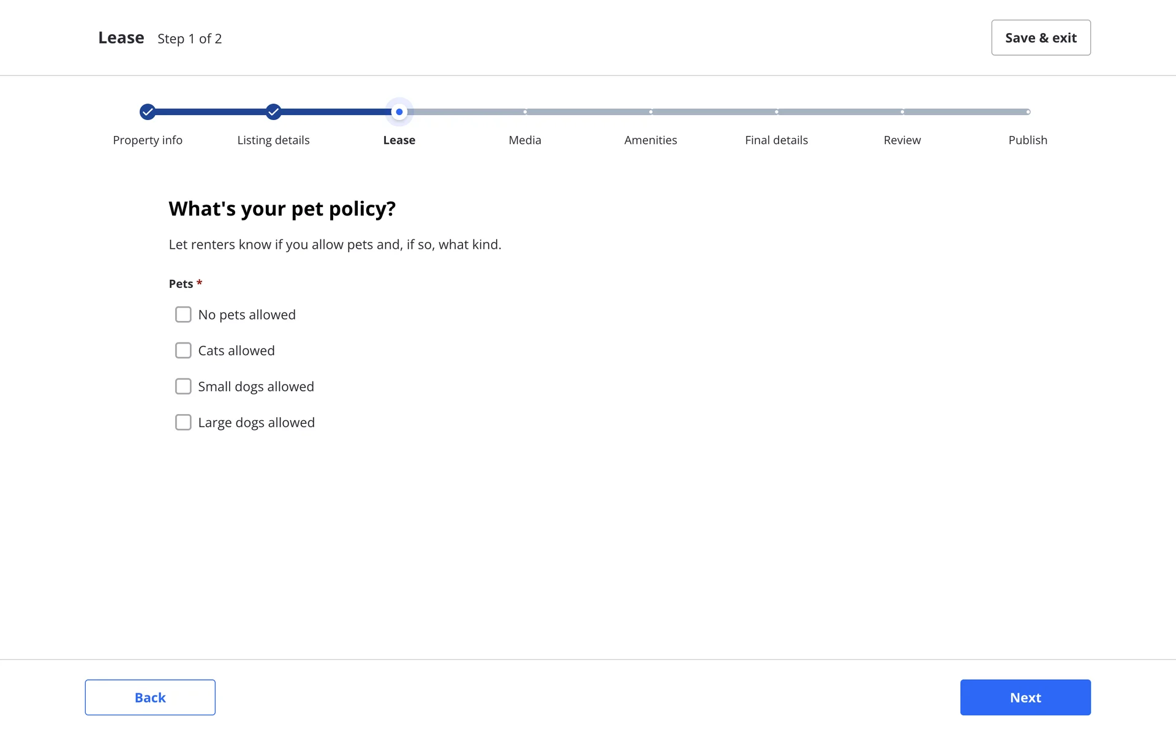Click the current Lease step dot

(x=399, y=111)
